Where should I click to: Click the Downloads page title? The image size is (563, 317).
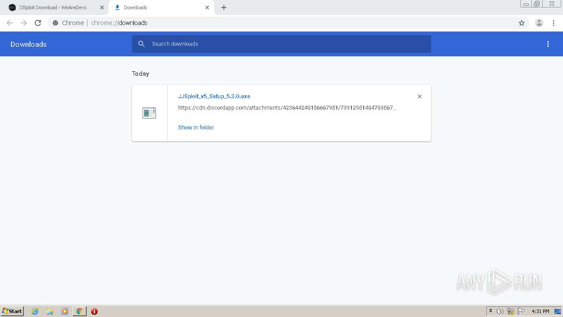[29, 44]
